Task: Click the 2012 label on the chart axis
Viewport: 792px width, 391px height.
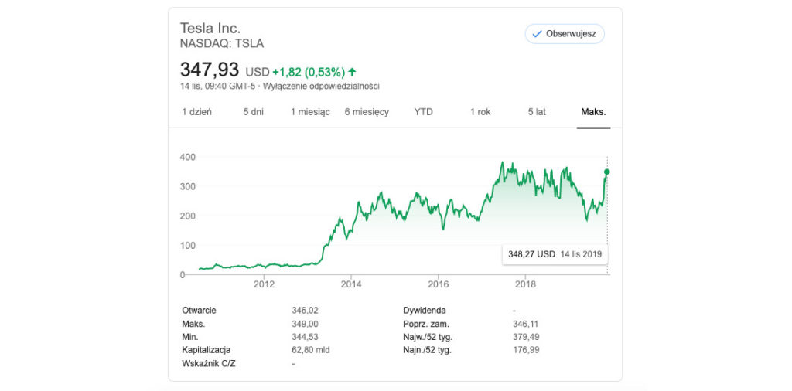Action: [264, 284]
